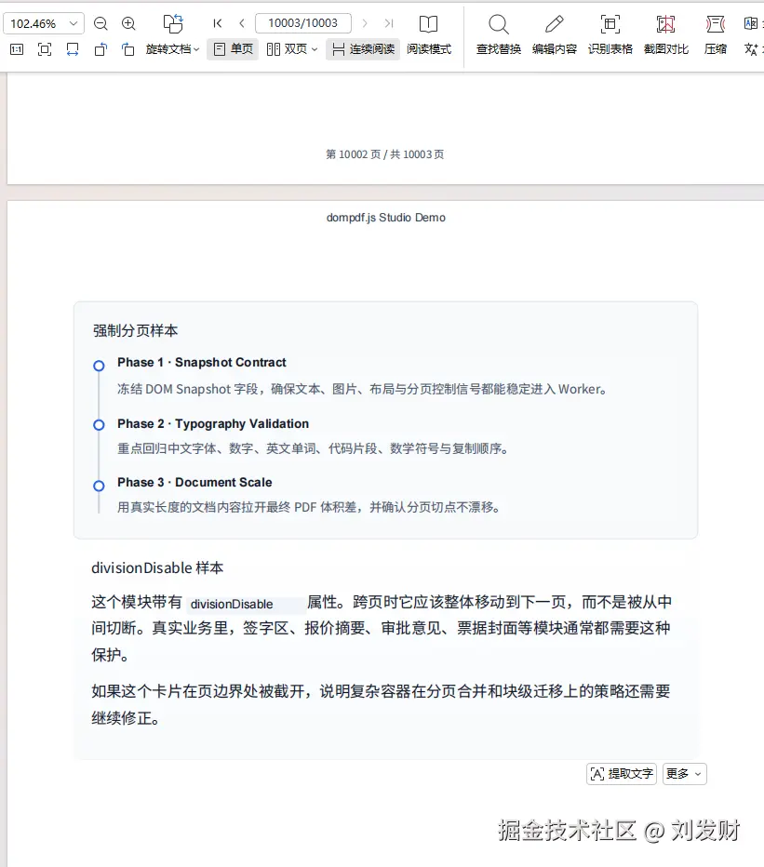
Task: Click the Phase 1 timeline circle marker
Action: (x=99, y=366)
